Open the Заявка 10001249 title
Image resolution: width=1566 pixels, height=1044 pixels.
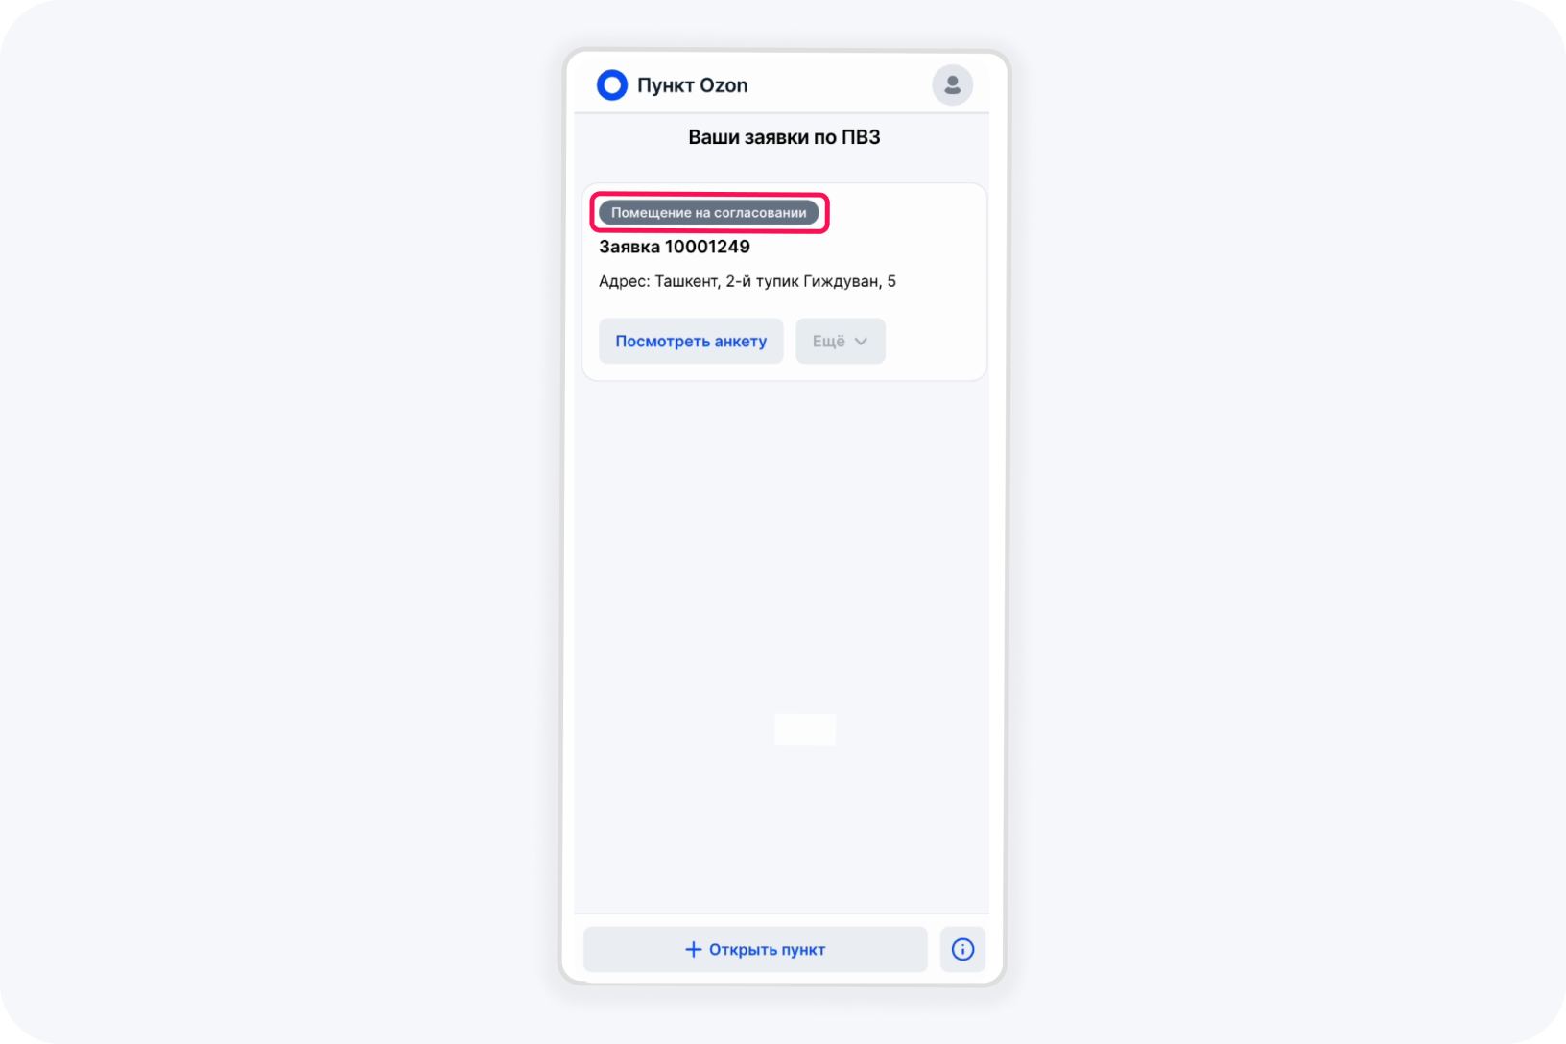[675, 247]
